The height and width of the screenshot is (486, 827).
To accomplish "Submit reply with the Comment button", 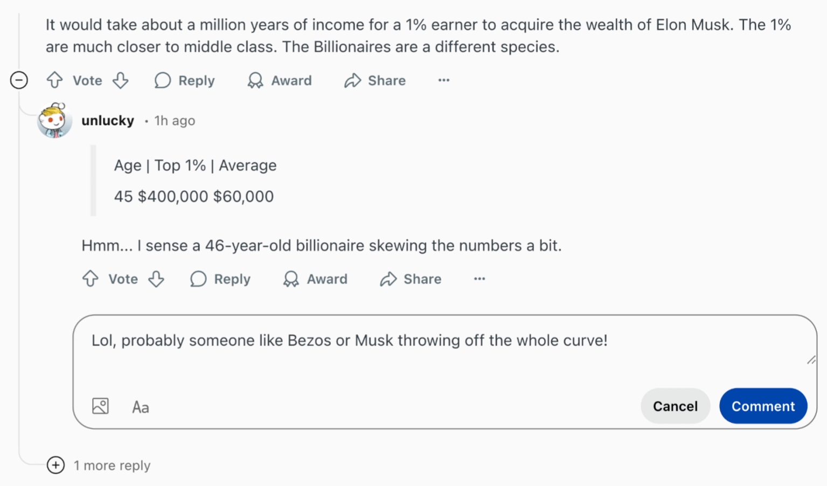I will point(763,406).
